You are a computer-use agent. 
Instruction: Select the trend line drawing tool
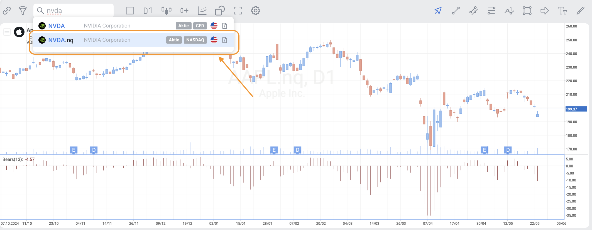coord(456,11)
